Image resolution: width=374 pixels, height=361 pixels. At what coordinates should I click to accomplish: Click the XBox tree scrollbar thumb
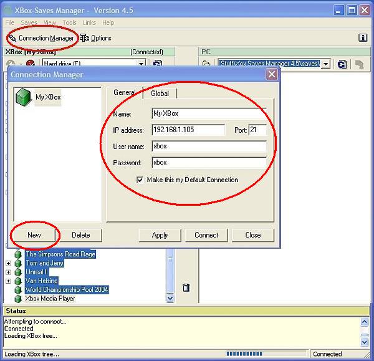(170, 271)
